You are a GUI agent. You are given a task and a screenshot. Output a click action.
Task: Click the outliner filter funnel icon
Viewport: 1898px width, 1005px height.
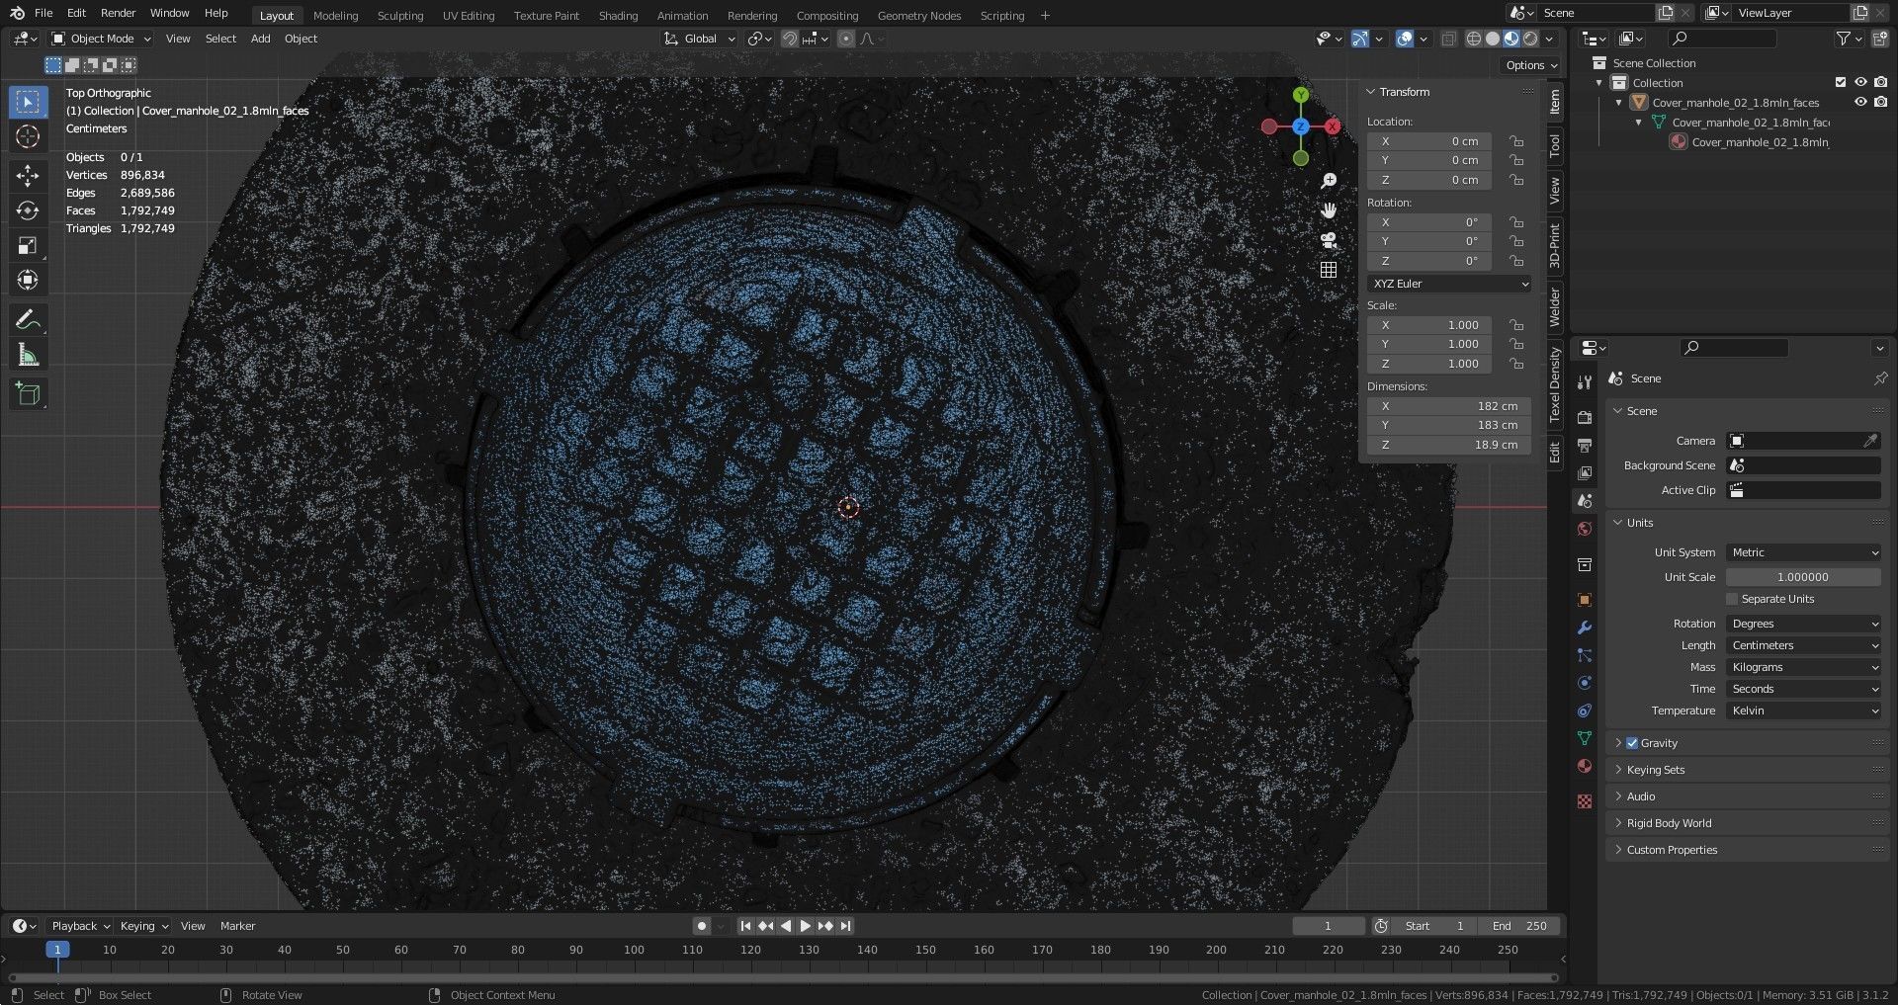[x=1843, y=39]
